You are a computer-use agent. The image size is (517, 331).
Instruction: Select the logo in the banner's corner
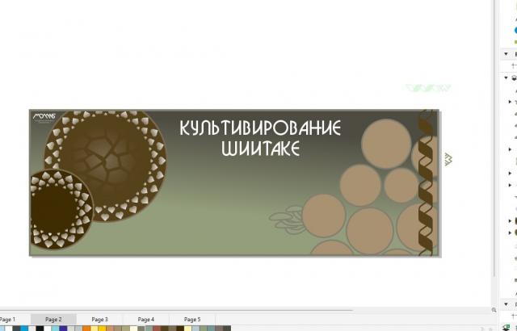(44, 118)
